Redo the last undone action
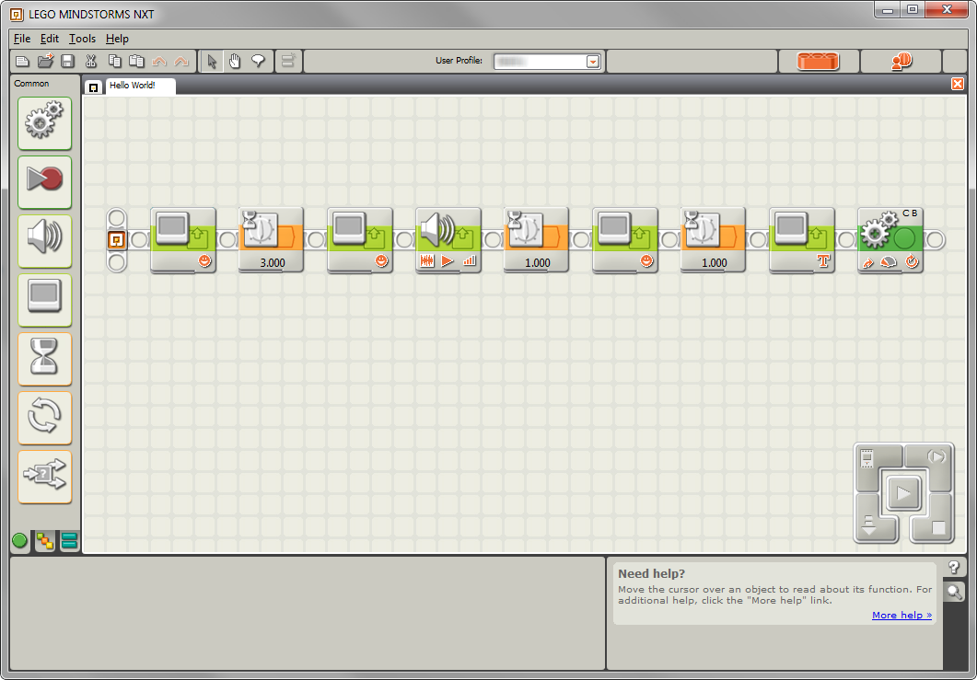 (181, 61)
